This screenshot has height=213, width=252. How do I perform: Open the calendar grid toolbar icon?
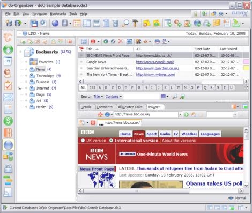click(77, 23)
